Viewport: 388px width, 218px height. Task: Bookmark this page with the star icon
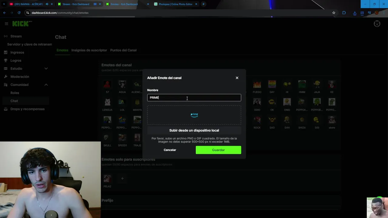(334, 13)
